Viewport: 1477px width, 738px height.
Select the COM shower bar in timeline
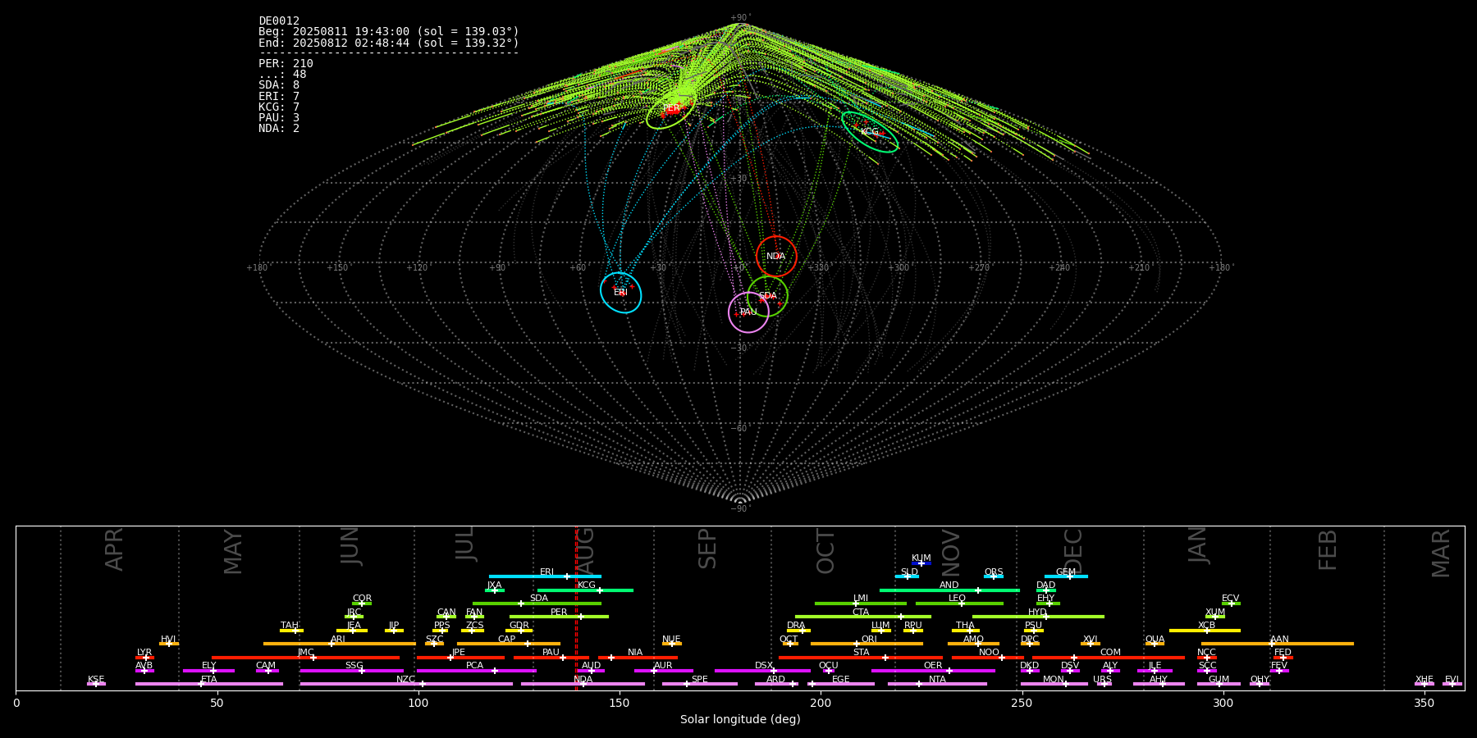pos(1109,658)
